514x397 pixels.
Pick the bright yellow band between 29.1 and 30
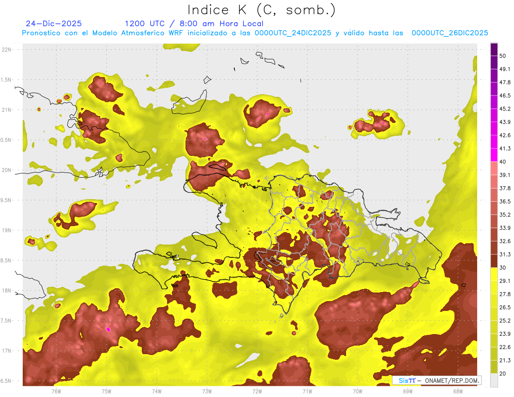click(x=494, y=274)
